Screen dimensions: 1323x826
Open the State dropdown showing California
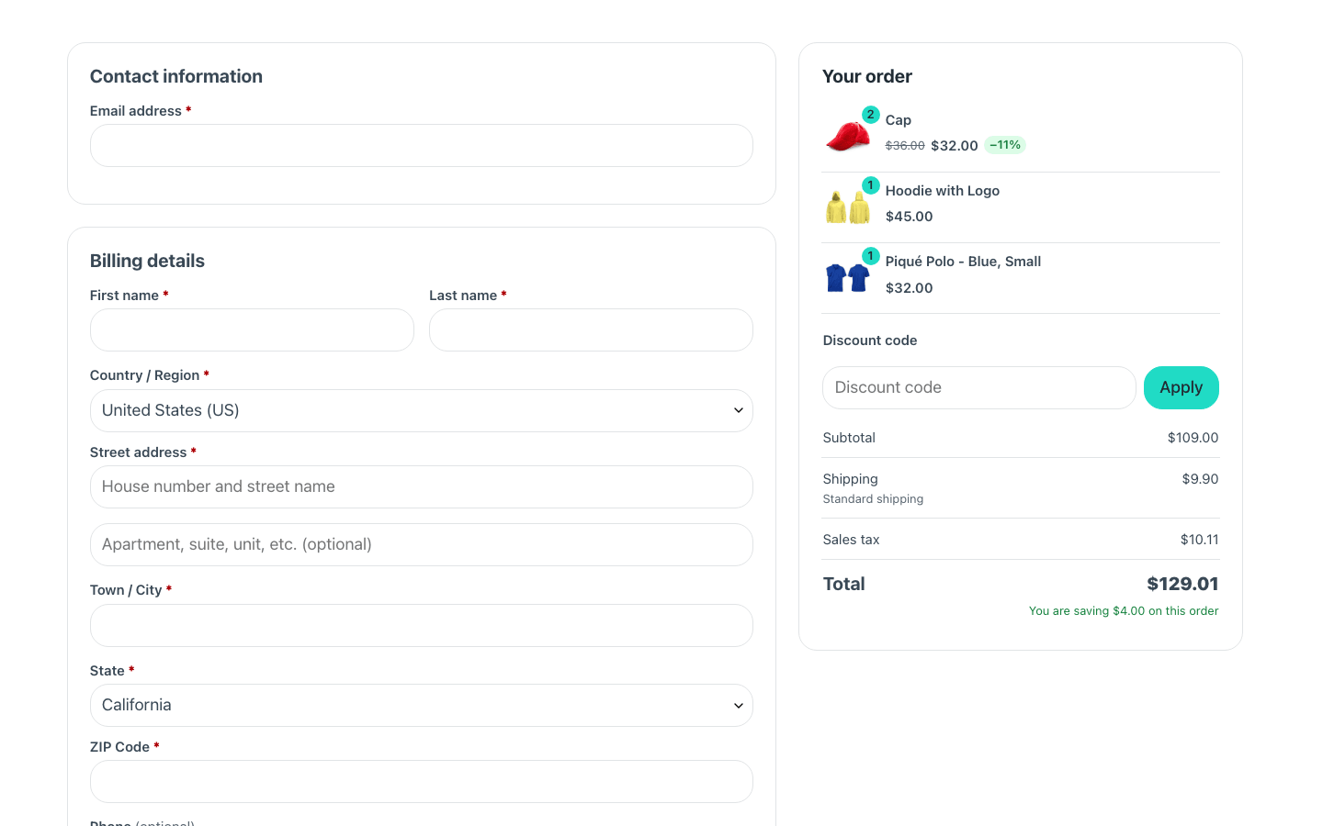[x=422, y=705]
